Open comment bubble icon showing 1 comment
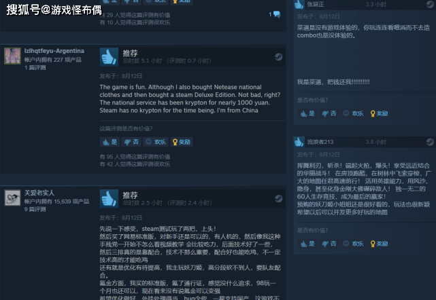 pyautogui.click(x=277, y=14)
